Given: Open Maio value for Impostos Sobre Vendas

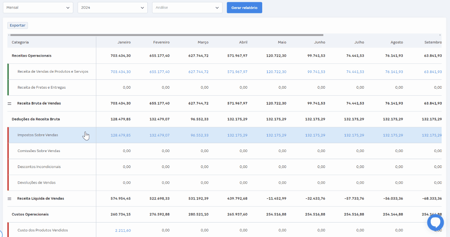Looking at the screenshot, I should [x=276, y=135].
